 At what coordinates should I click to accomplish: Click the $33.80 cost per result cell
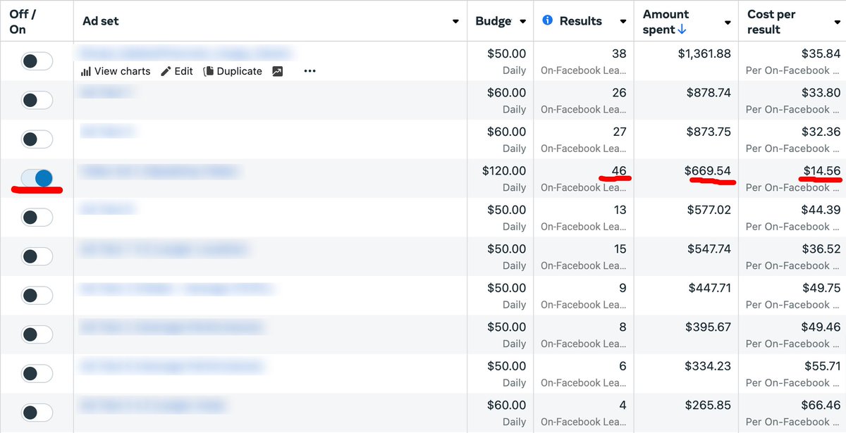821,92
